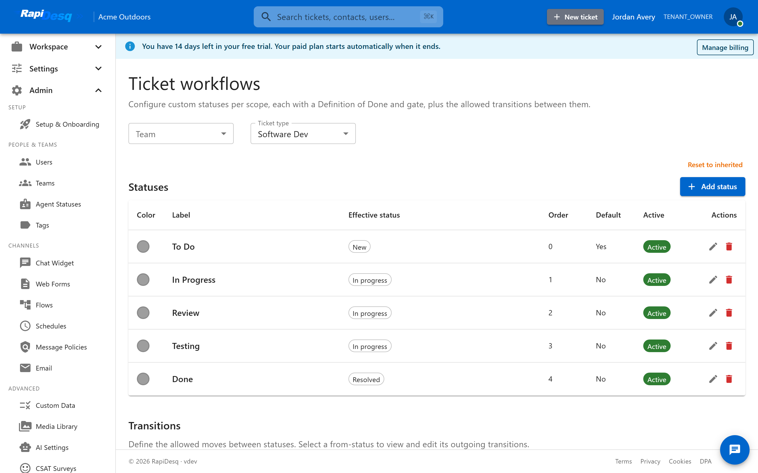Edit the To Do status pencil icon
This screenshot has height=473, width=758.
713,246
